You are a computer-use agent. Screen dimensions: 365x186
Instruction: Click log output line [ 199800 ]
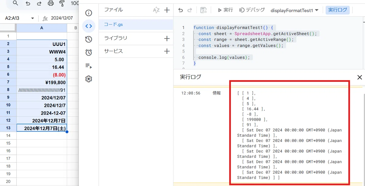pyautogui.click(x=255, y=119)
